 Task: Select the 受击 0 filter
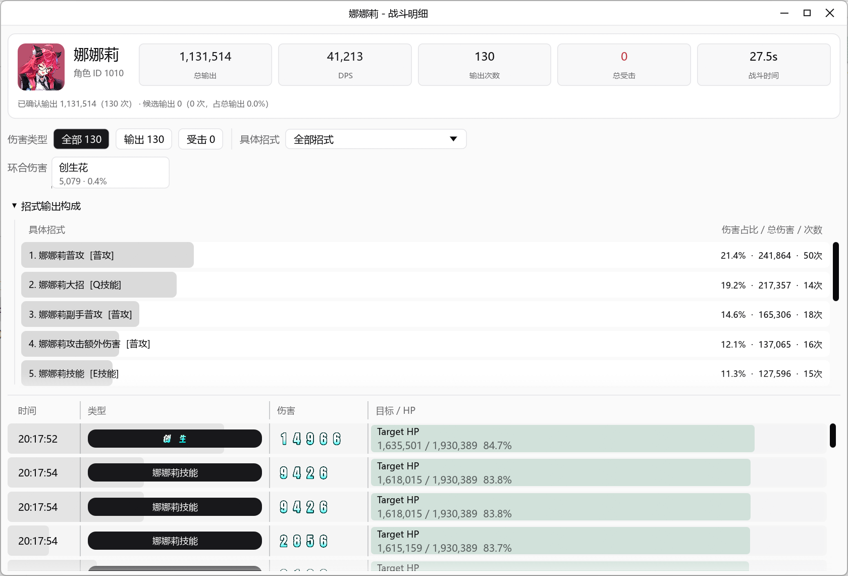[x=200, y=139]
